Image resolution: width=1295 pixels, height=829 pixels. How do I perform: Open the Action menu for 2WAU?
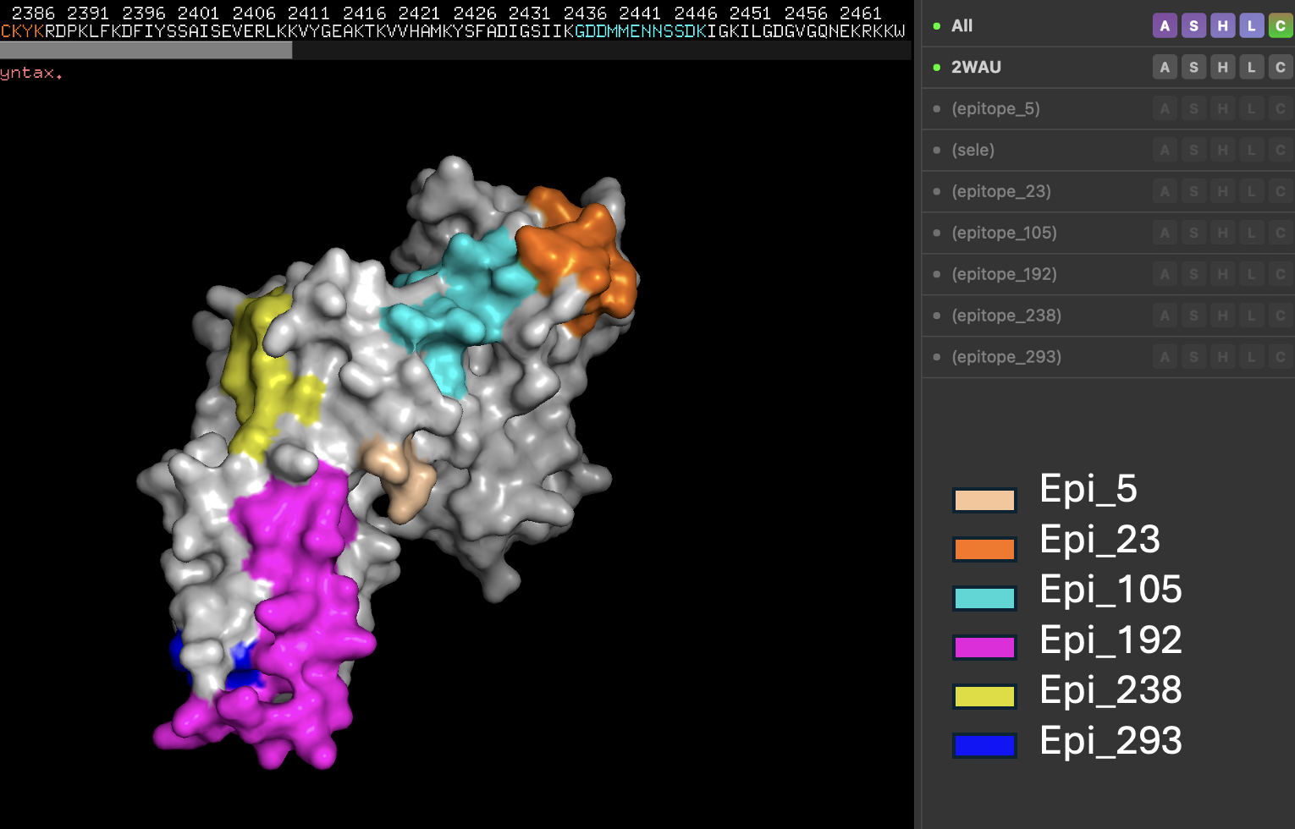pyautogui.click(x=1165, y=68)
